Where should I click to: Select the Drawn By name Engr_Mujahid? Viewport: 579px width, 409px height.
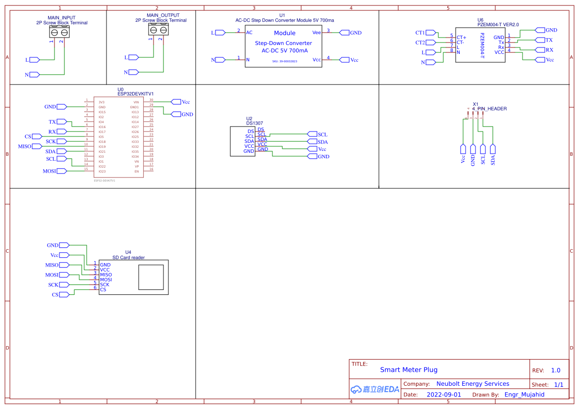[524, 394]
